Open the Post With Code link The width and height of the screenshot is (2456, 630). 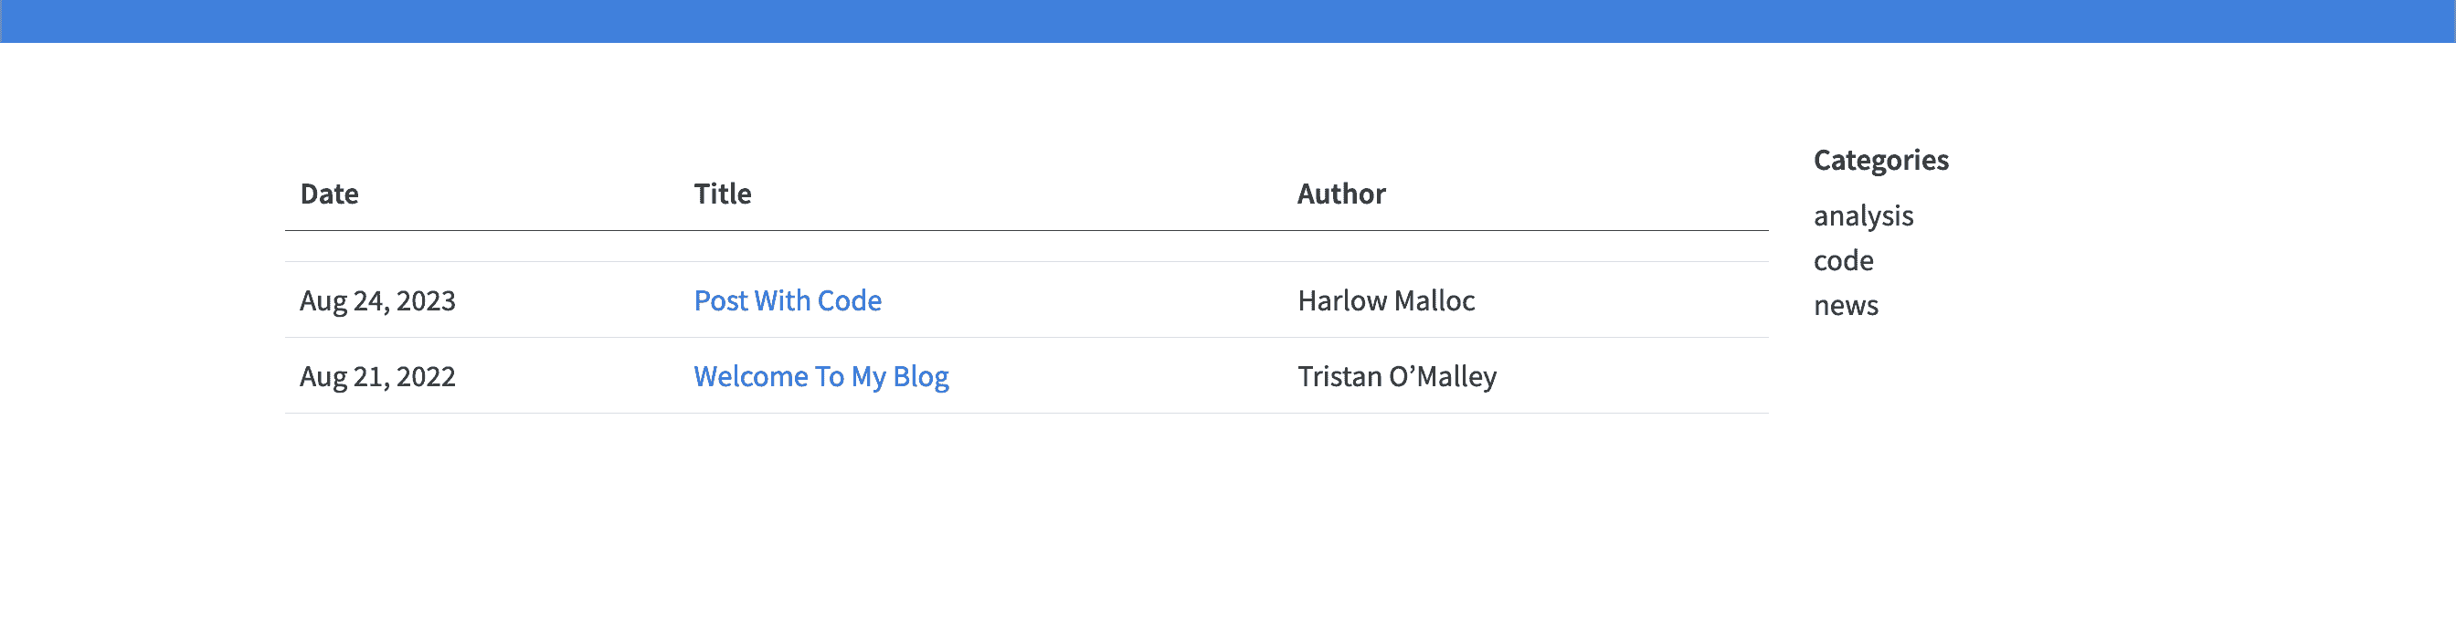[x=787, y=301]
